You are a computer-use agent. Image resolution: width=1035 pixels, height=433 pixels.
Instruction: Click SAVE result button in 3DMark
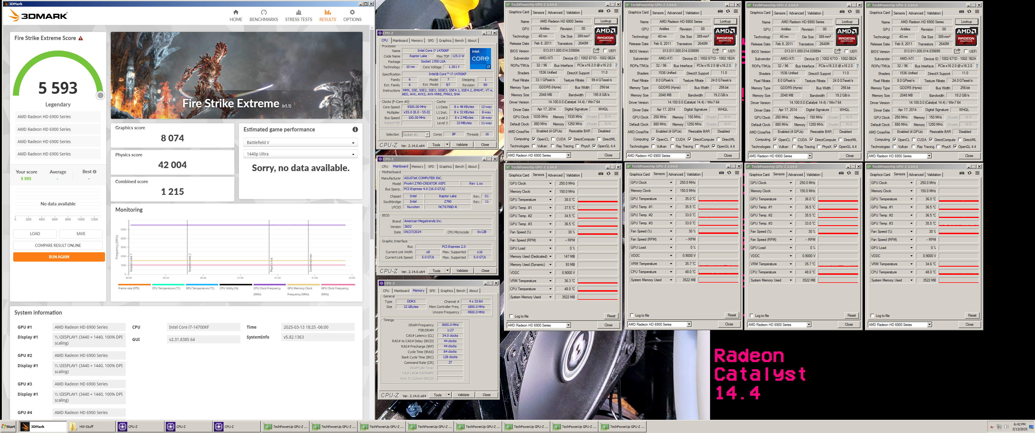tap(81, 233)
